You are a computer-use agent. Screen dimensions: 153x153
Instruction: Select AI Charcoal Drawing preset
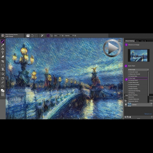pos(138,84)
